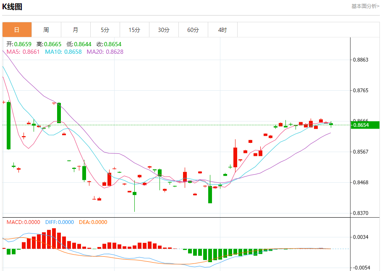Click the MA5 indicator label
The image size is (382, 271).
23,52
